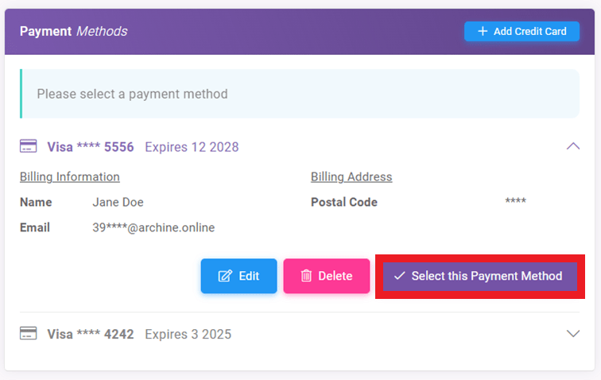Screen dimensions: 601x380
Task: Click the credit card icon for Visa 4242
Action: pyautogui.click(x=29, y=333)
